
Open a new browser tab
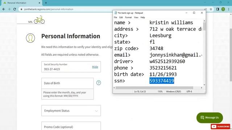[x=46, y=3]
